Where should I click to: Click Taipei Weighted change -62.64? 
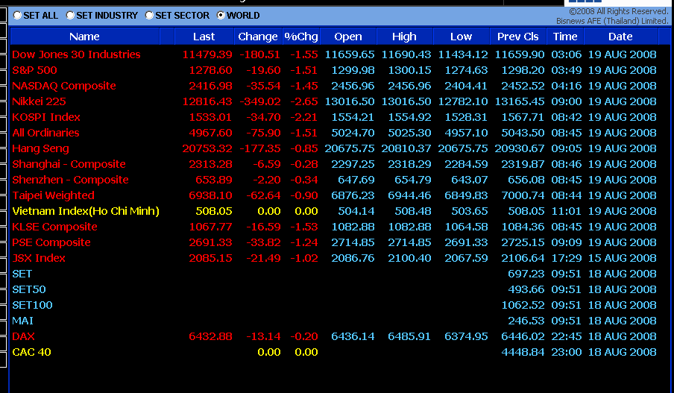[x=263, y=195]
